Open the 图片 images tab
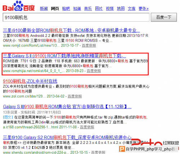The width and height of the screenshot is (180, 154). click(x=99, y=9)
